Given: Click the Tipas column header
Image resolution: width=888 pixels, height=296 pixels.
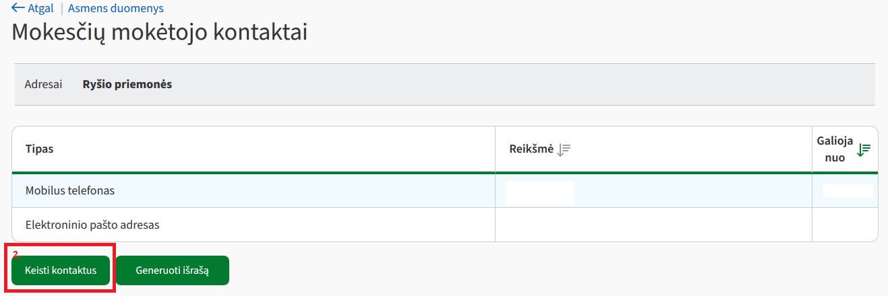Looking at the screenshot, I should (x=40, y=149).
